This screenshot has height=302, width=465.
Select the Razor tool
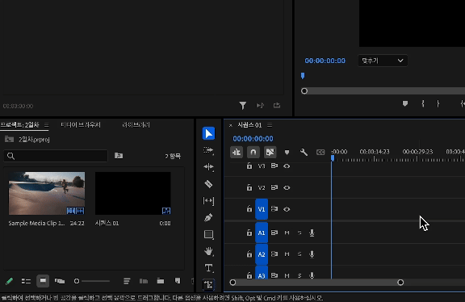(208, 184)
